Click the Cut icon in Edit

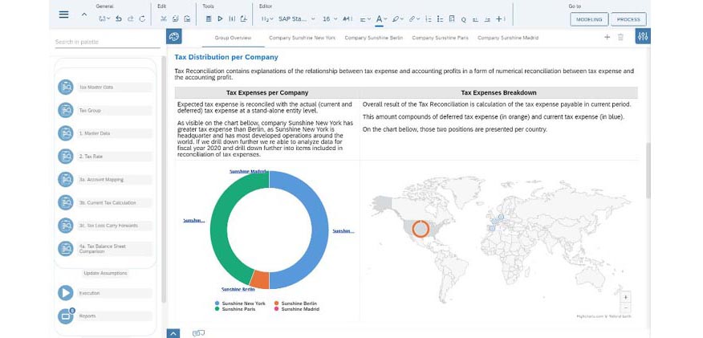coord(164,18)
